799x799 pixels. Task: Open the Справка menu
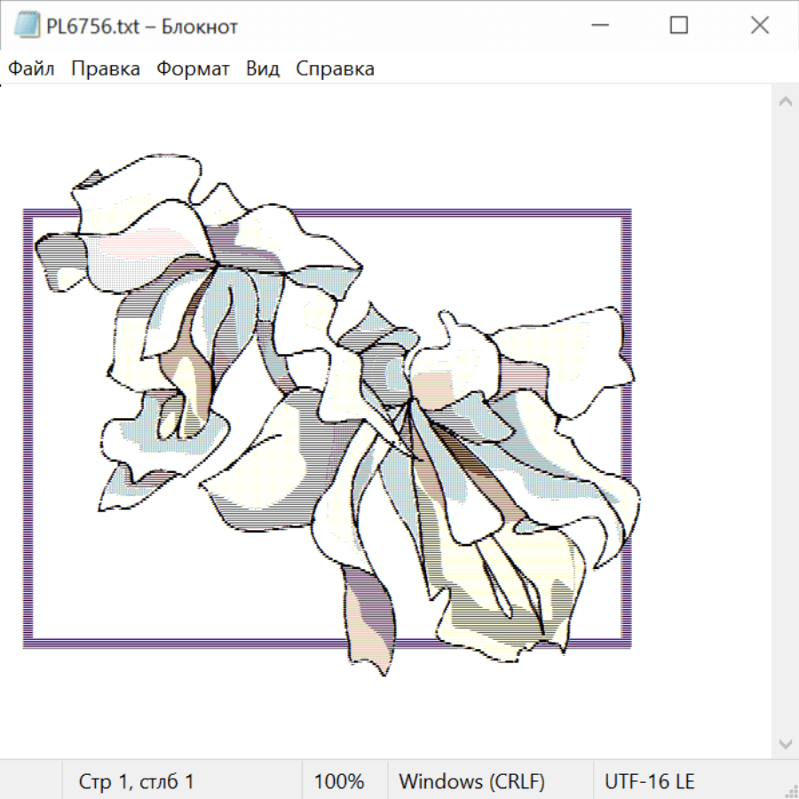[x=335, y=68]
